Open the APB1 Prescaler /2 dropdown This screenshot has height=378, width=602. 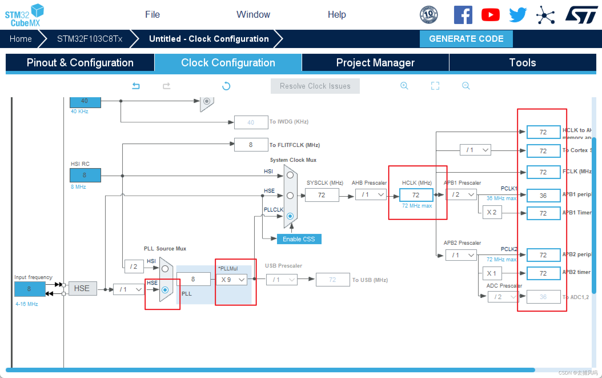coord(461,195)
